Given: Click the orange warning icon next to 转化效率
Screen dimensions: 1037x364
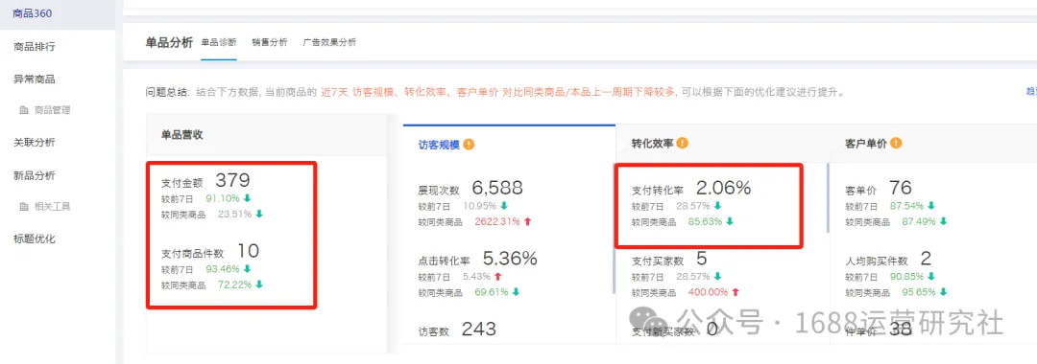Looking at the screenshot, I should [683, 143].
